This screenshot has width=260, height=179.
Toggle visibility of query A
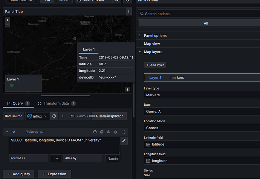point(109,132)
